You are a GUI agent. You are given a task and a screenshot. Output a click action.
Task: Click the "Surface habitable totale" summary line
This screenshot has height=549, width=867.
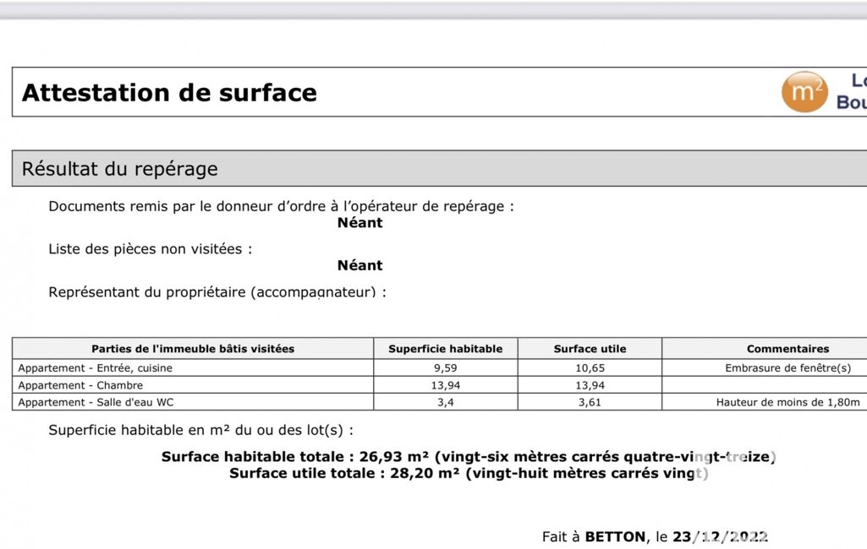coord(468,457)
